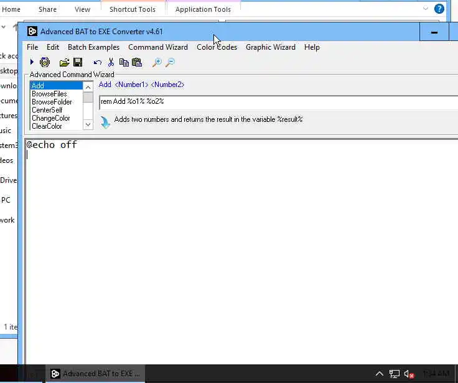
Task: Click the command list scrollbar thumb
Action: 88,97
